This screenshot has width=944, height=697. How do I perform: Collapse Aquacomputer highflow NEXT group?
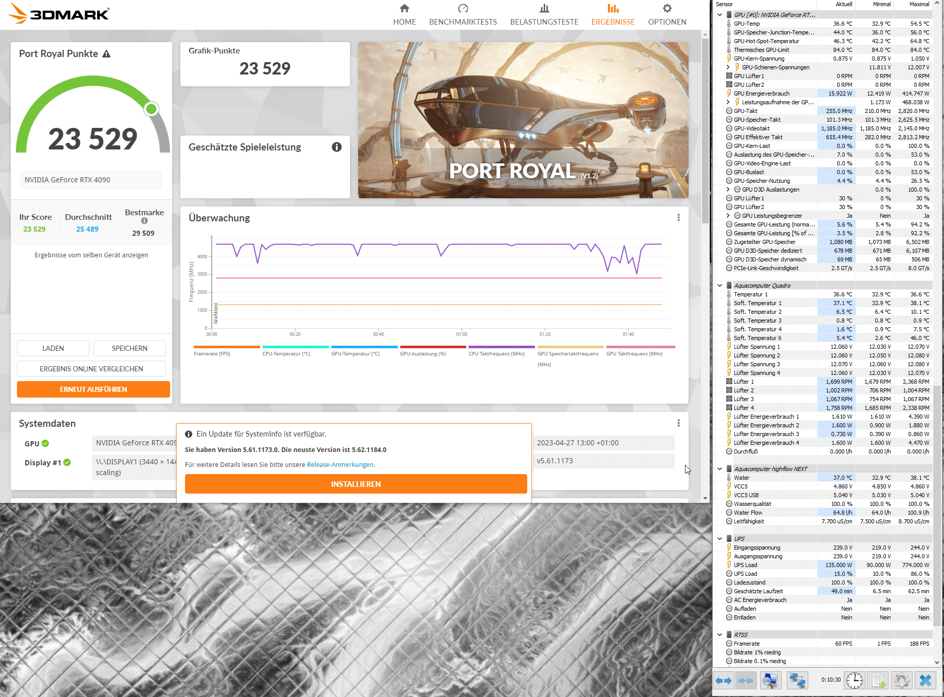coord(719,469)
